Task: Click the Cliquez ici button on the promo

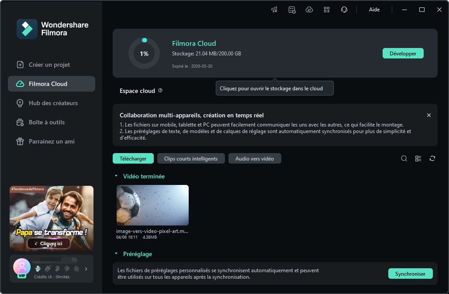Action: [x=48, y=243]
